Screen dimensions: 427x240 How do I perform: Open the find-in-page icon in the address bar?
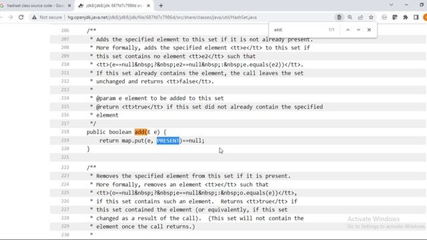339,17
